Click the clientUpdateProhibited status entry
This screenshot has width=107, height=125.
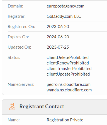[x=68, y=74]
